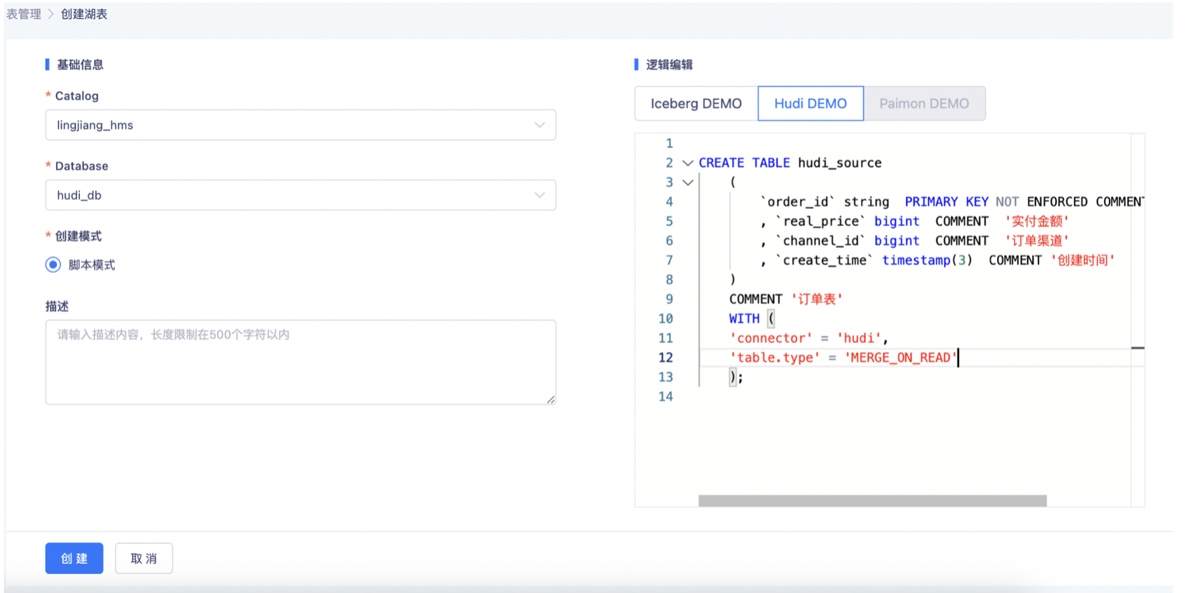
Task: Click the `real_price` column on line 5
Action: (821, 222)
